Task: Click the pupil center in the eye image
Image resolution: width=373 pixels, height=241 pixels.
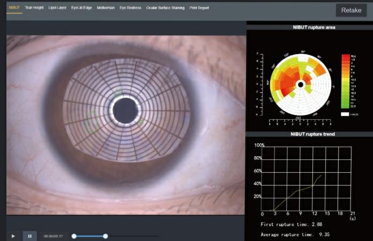Action: (126, 109)
